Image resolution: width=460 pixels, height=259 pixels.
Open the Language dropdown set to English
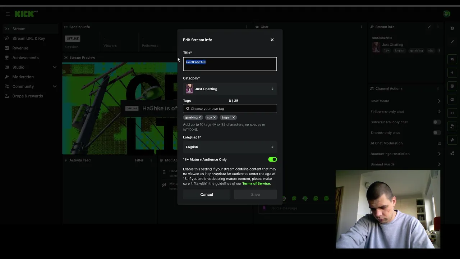[x=230, y=147]
